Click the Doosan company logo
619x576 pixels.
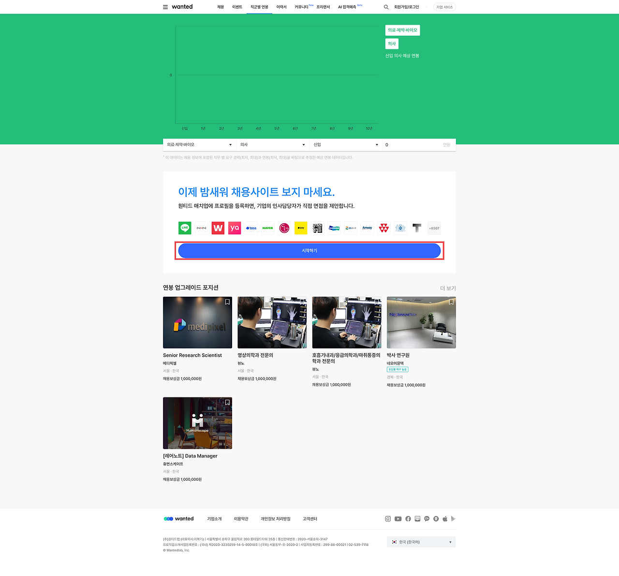coord(334,228)
